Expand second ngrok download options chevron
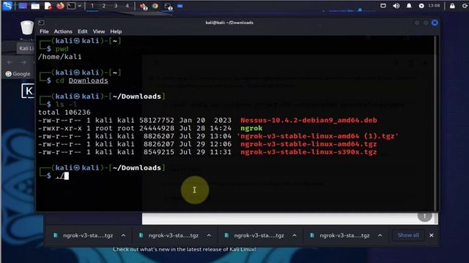The height and width of the screenshot is (263, 469). (x=209, y=235)
